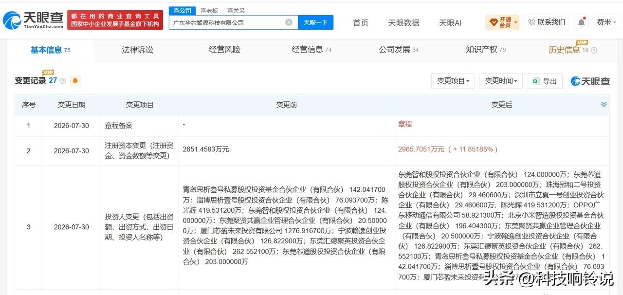Click the 变更日期 column header
The image size is (623, 295).
tap(72, 105)
